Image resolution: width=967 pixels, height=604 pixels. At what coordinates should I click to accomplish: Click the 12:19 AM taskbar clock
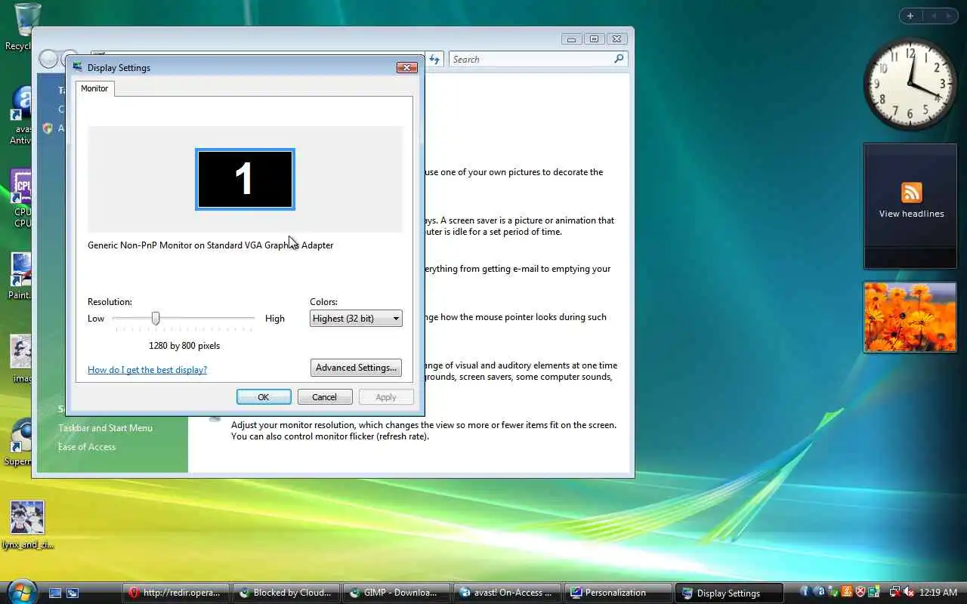pyautogui.click(x=939, y=593)
